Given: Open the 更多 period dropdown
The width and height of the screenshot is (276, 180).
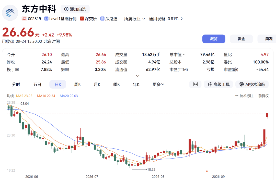Looking at the screenshot, I should (x=158, y=84).
